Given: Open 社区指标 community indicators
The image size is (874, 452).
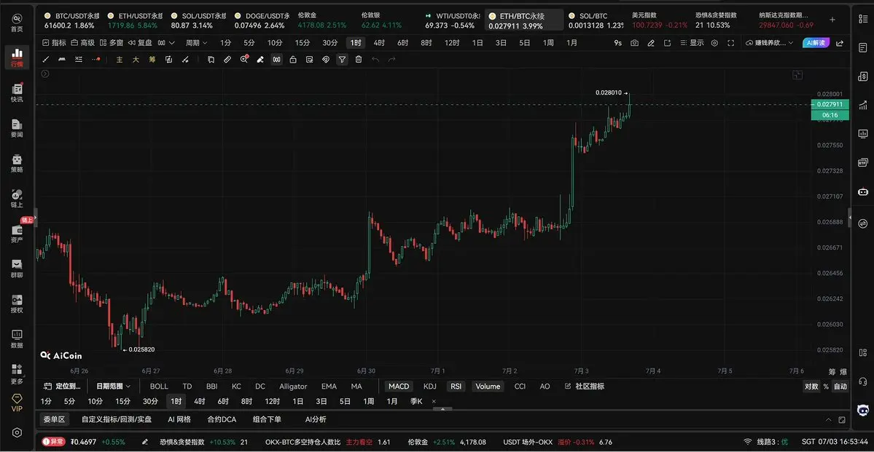Looking at the screenshot, I should (585, 386).
